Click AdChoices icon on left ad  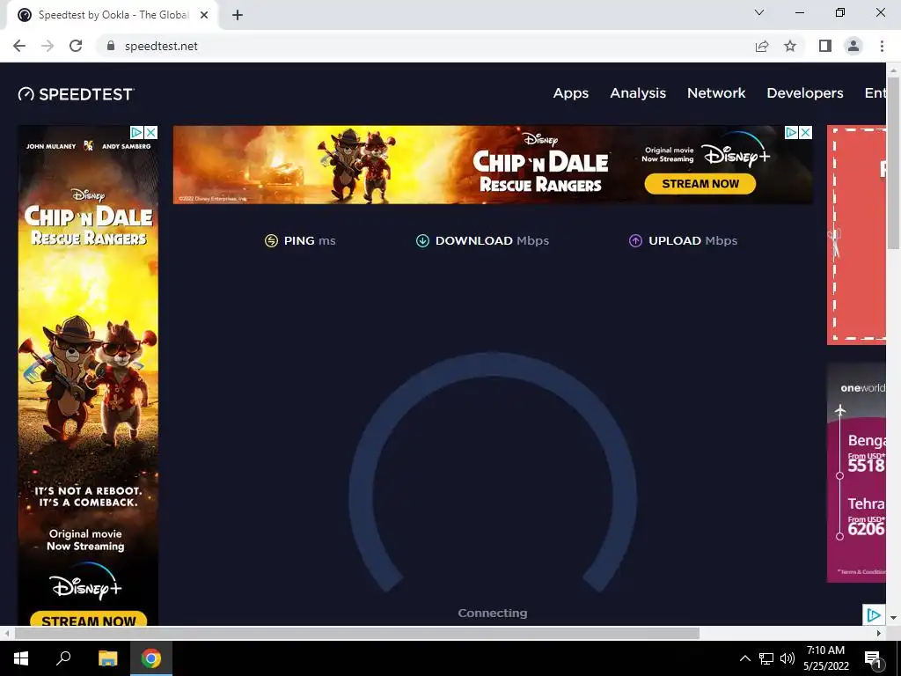pos(136,132)
